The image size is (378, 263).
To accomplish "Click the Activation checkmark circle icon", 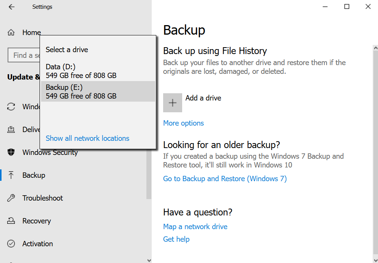I will pos(11,244).
